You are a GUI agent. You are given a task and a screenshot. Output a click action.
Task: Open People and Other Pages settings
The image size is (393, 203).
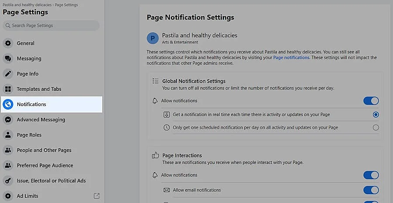pos(44,150)
